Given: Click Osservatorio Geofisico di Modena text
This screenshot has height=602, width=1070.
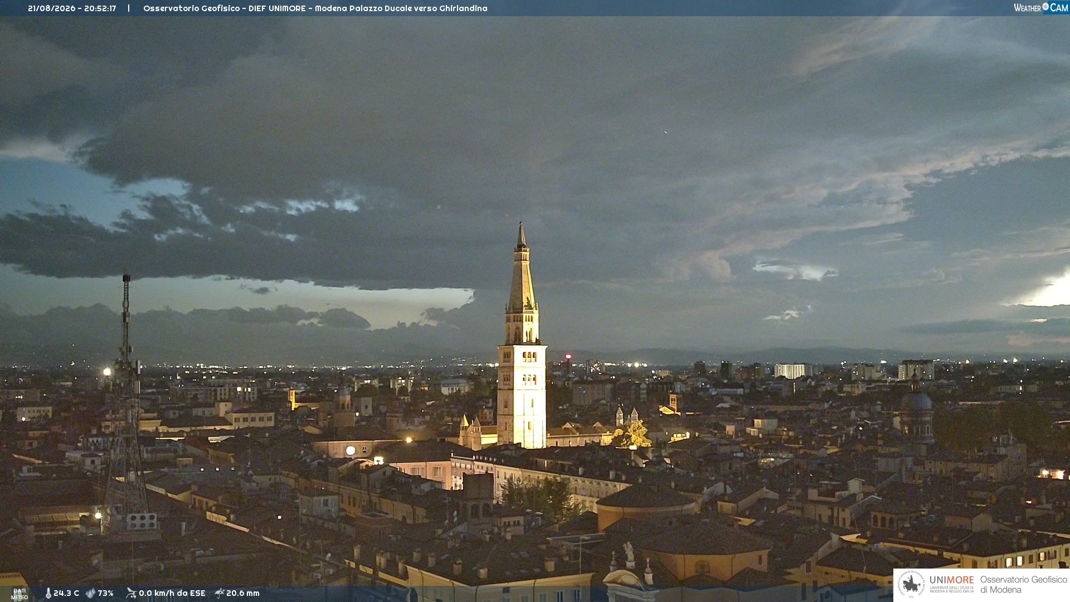Looking at the screenshot, I should tap(1024, 584).
